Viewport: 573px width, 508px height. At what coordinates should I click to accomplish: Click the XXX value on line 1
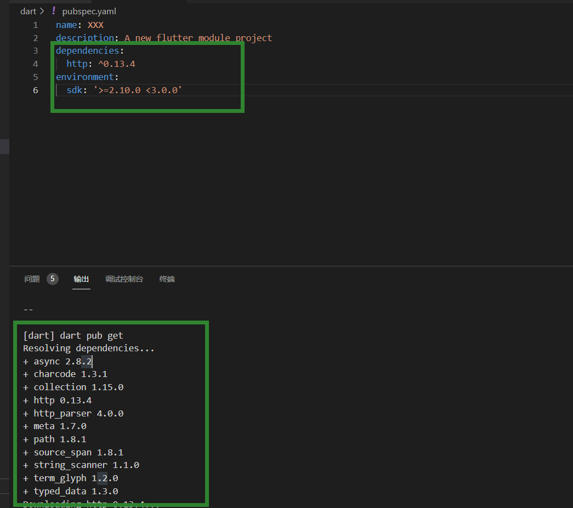tap(95, 25)
